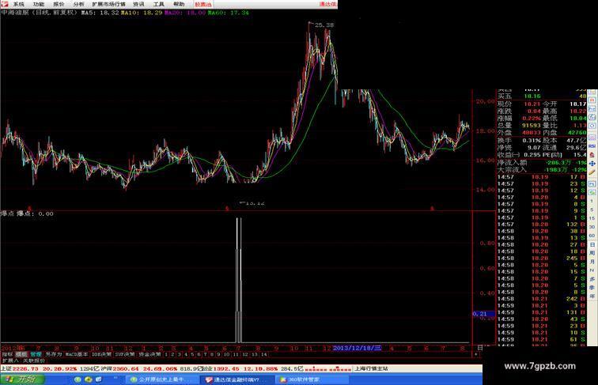Screen dimensions: 598x385
Task: Select the DDE决策 template tab
Action: tap(102, 354)
